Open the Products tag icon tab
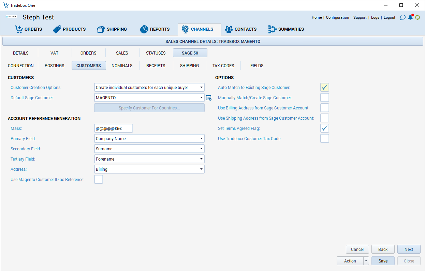This screenshot has height=271, width=425. (69, 29)
